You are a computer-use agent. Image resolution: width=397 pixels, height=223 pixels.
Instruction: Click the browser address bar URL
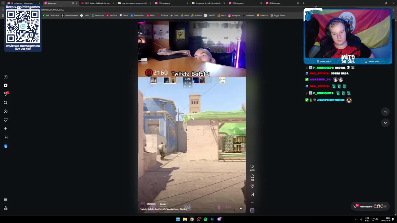click(x=53, y=10)
